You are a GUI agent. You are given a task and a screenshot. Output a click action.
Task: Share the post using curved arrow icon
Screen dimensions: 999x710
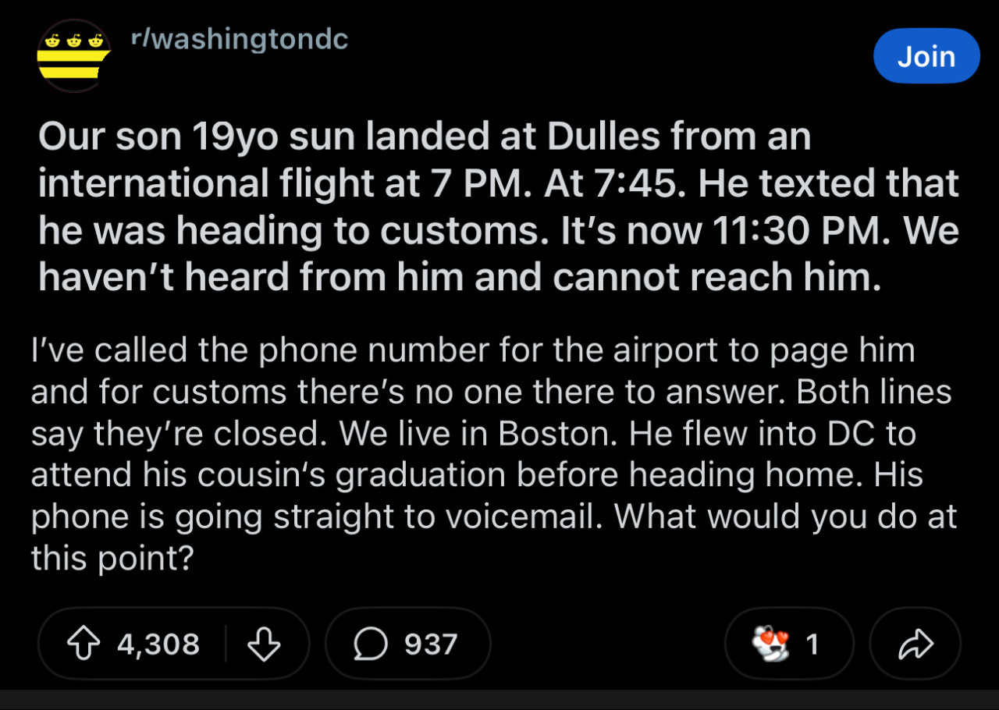point(915,644)
